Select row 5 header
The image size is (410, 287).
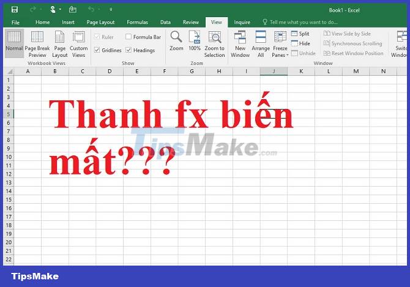tap(9, 114)
